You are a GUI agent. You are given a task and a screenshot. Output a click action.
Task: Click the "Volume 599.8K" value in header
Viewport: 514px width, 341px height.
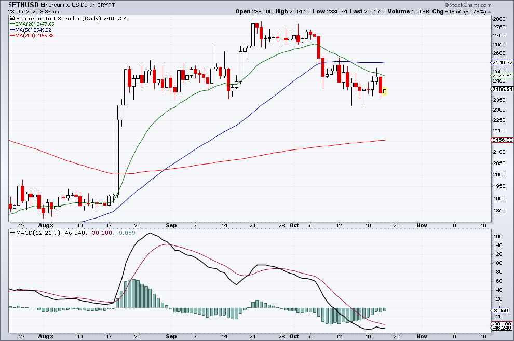point(409,11)
